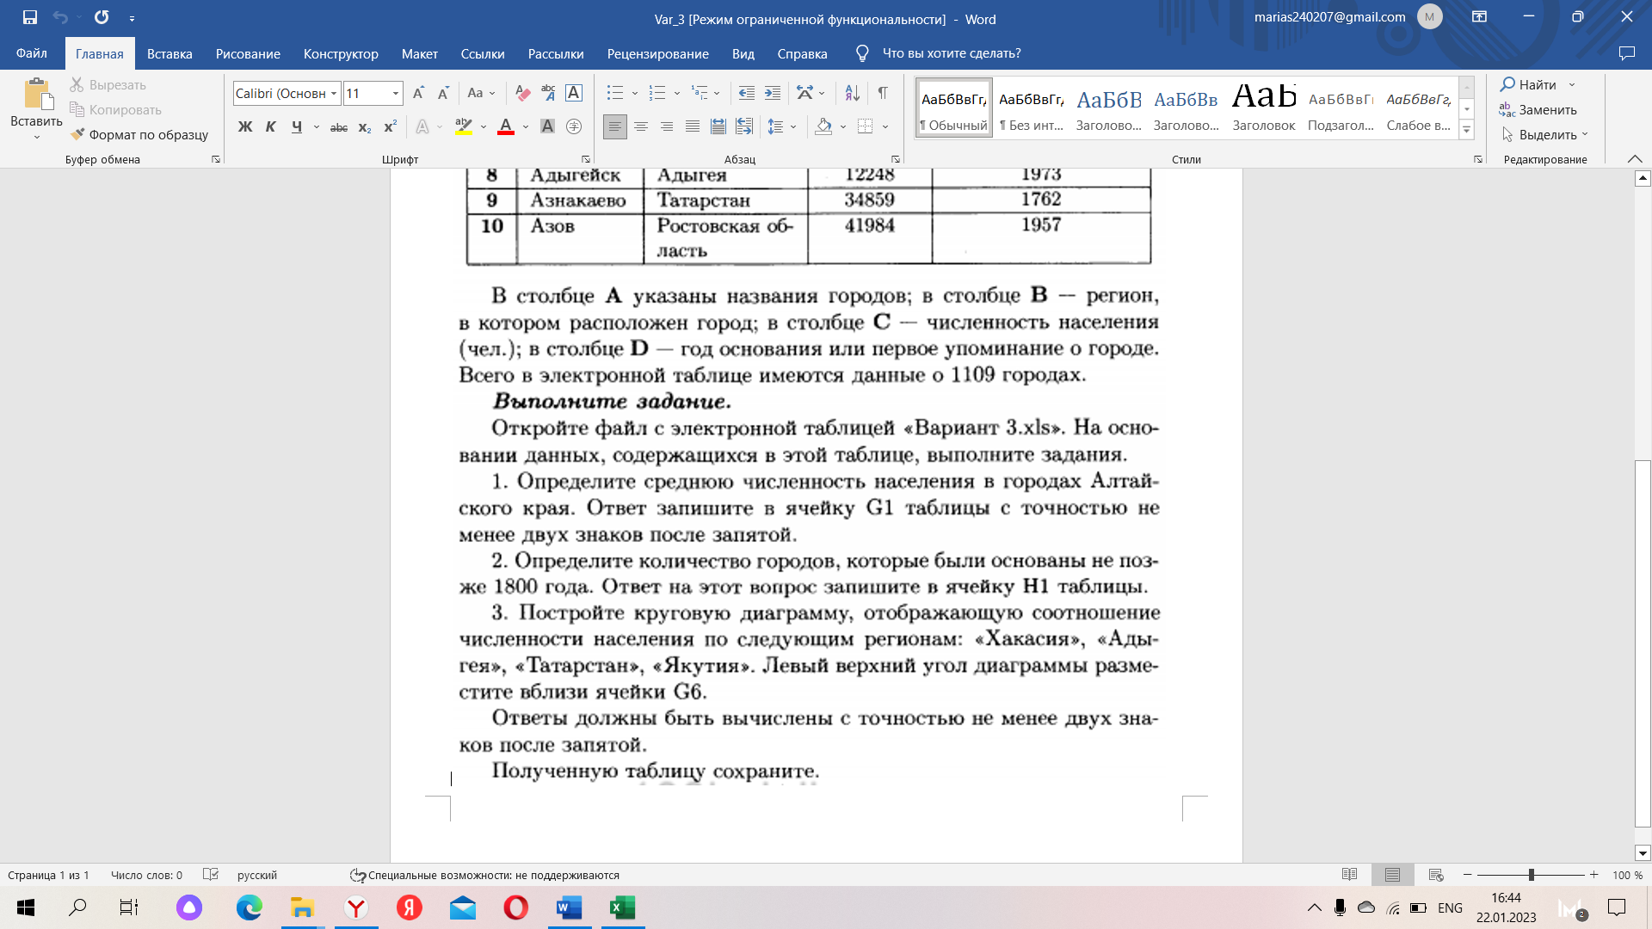Increase font size with the large A icon
This screenshot has height=929, width=1652.
tap(418, 93)
